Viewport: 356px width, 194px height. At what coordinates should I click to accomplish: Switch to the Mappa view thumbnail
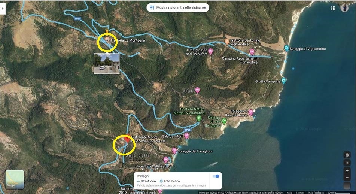pos(15,179)
